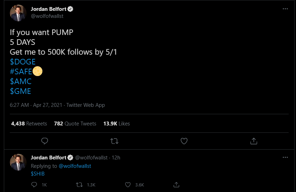
Task: Click the $GME cashtag
Action: [20, 91]
